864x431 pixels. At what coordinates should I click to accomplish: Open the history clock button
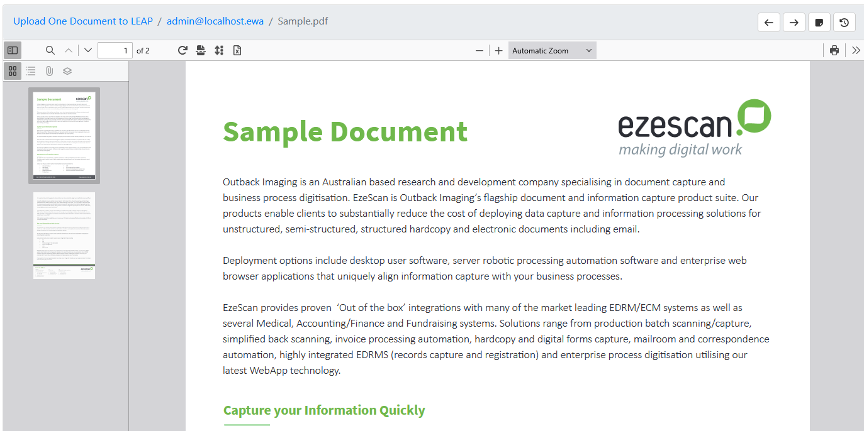click(x=844, y=23)
